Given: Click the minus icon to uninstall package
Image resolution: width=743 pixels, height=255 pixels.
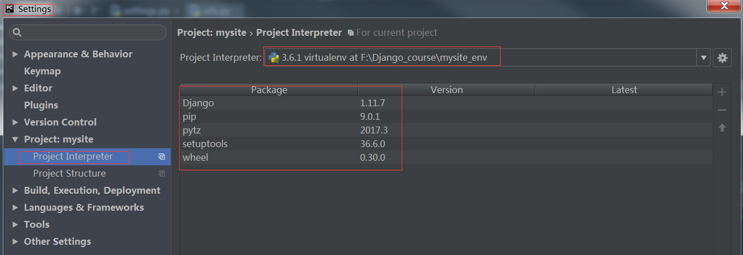Looking at the screenshot, I should (722, 110).
